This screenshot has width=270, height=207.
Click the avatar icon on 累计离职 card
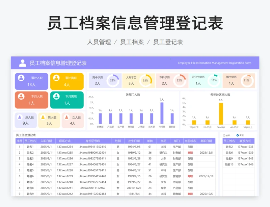(56, 78)
